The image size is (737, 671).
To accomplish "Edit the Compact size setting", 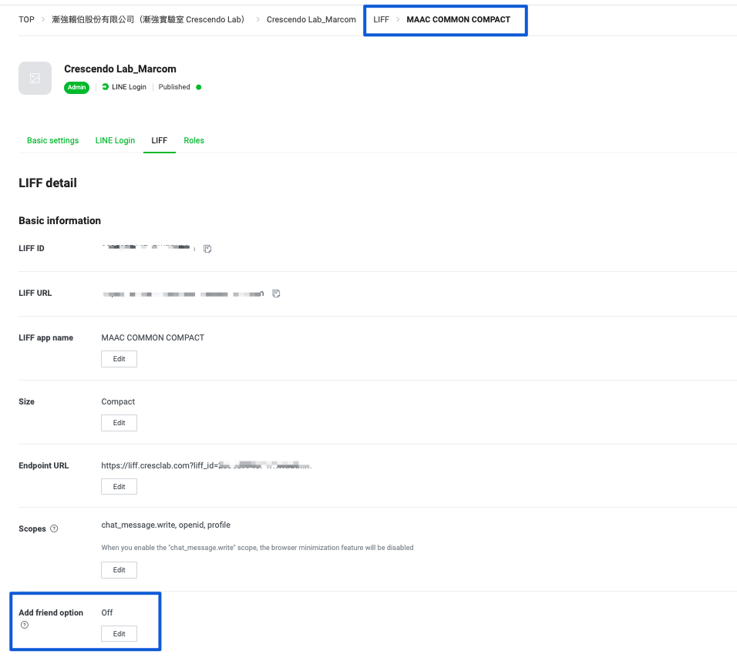I will tap(119, 423).
